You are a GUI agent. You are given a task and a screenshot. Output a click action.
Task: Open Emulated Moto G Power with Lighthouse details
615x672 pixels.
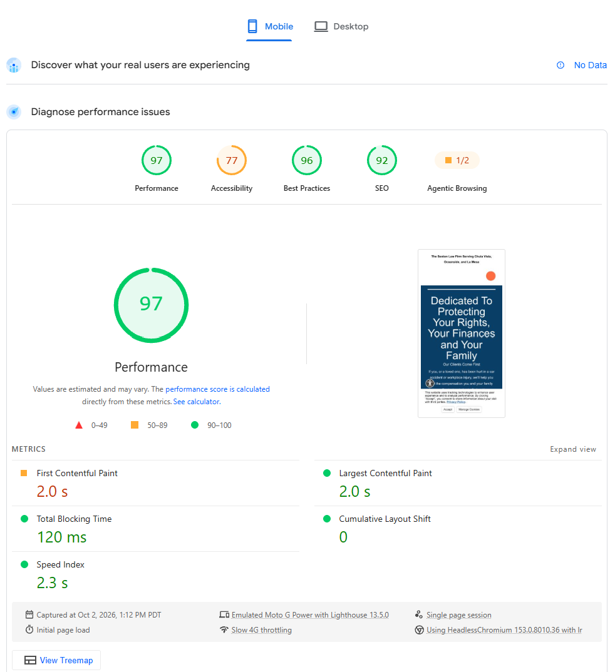(x=310, y=615)
